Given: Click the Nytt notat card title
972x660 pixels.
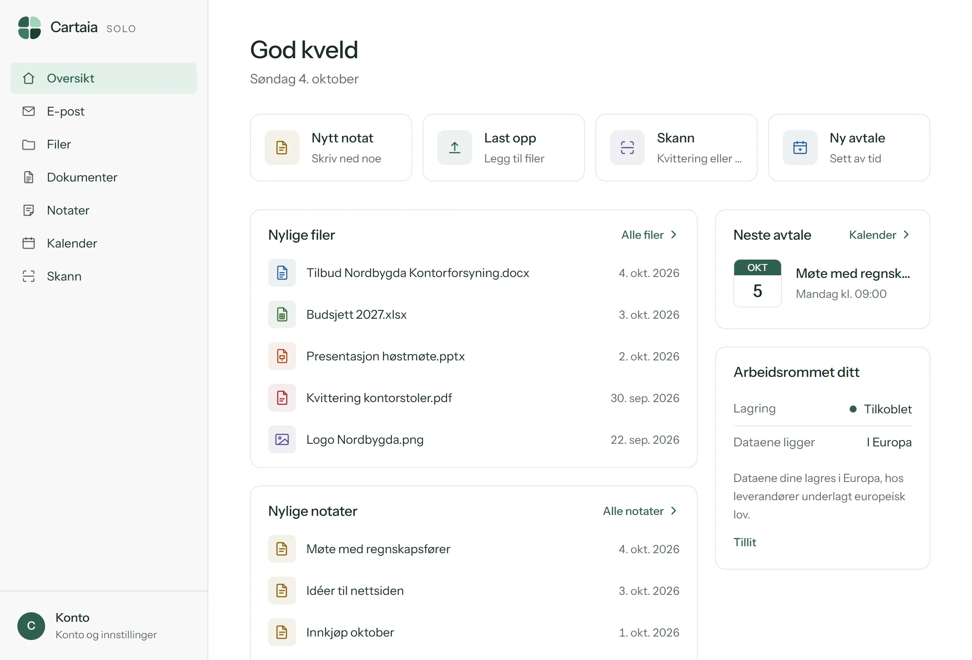Looking at the screenshot, I should pyautogui.click(x=342, y=138).
